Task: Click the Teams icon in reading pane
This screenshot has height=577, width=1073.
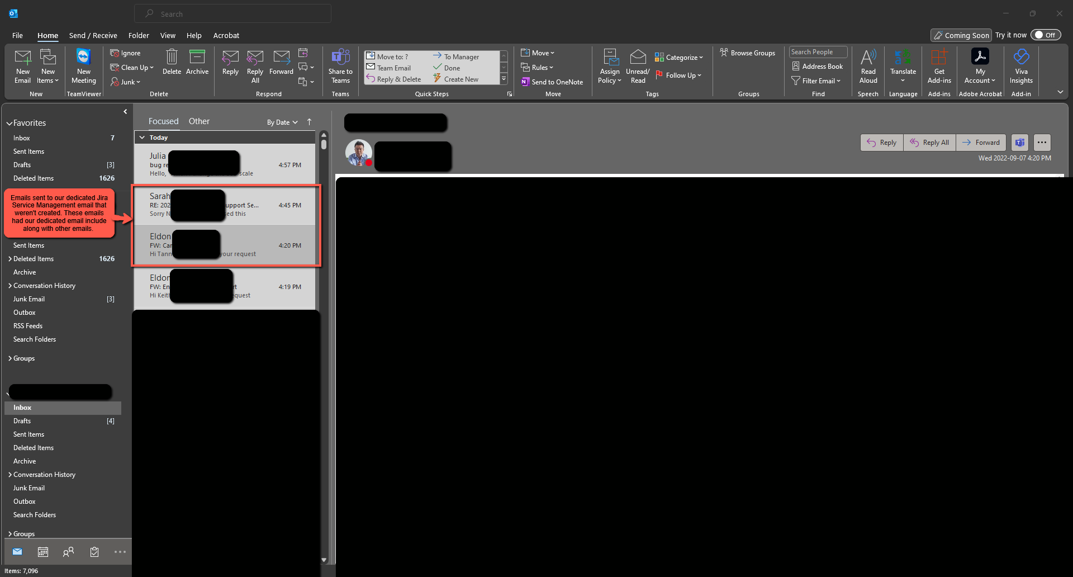Action: (x=1019, y=143)
